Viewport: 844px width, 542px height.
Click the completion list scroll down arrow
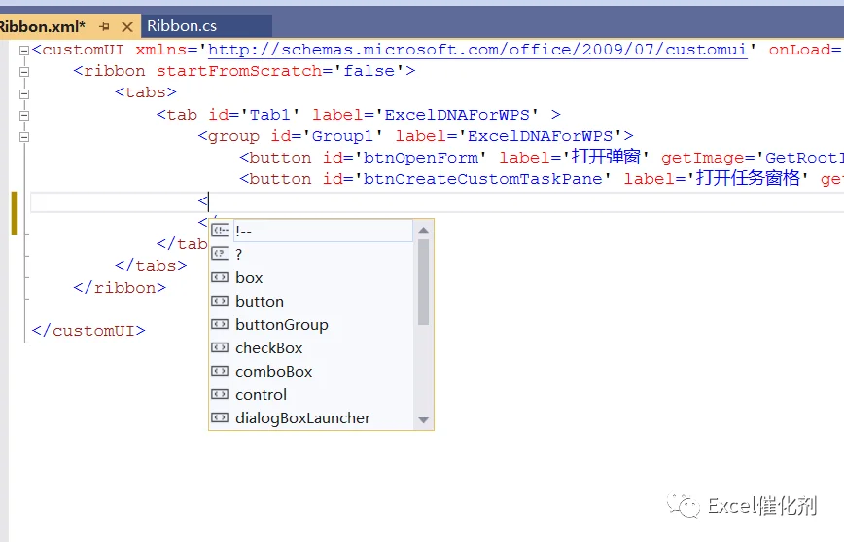click(x=424, y=420)
